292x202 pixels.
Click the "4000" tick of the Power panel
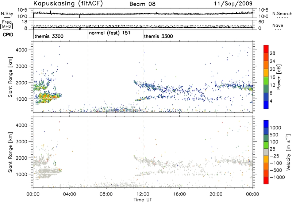[21, 50]
